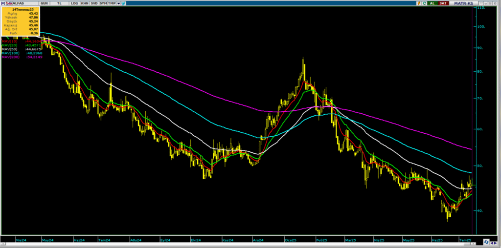Open the SYM toolbar item
Image resolution: width=501 pixels, height=248 pixels.
[x=103, y=3]
